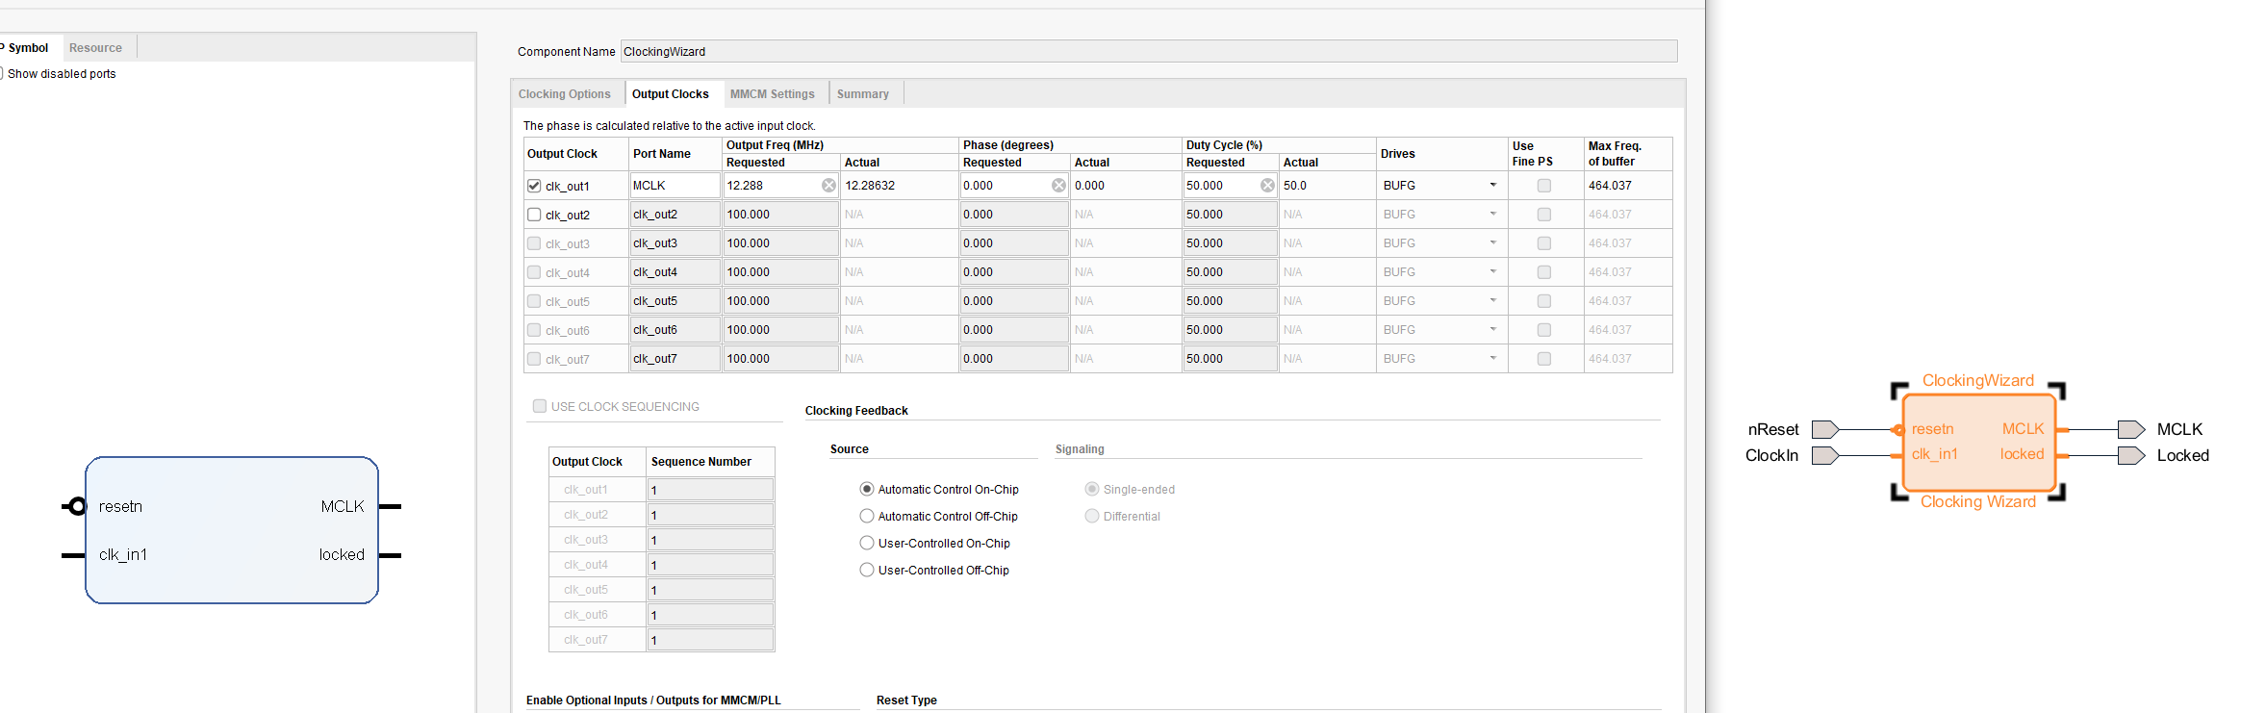Click the actual duty cycle value 50.0
Screen dimensions: 2241x713
[x=1295, y=186]
